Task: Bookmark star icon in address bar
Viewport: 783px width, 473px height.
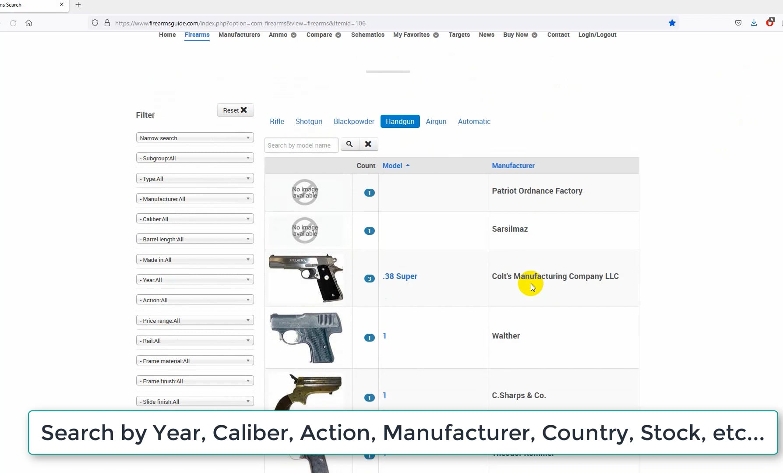Action: point(672,23)
